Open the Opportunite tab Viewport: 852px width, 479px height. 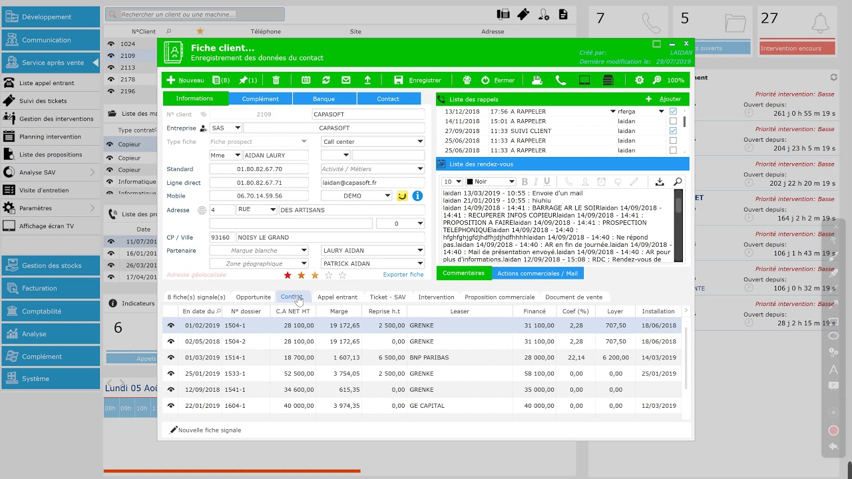pyautogui.click(x=254, y=297)
